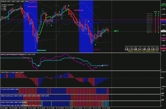Image resolution: width=166 pixels, height=109 pixels.
Task: Click the M15 column header
Action: [x=155, y=12]
